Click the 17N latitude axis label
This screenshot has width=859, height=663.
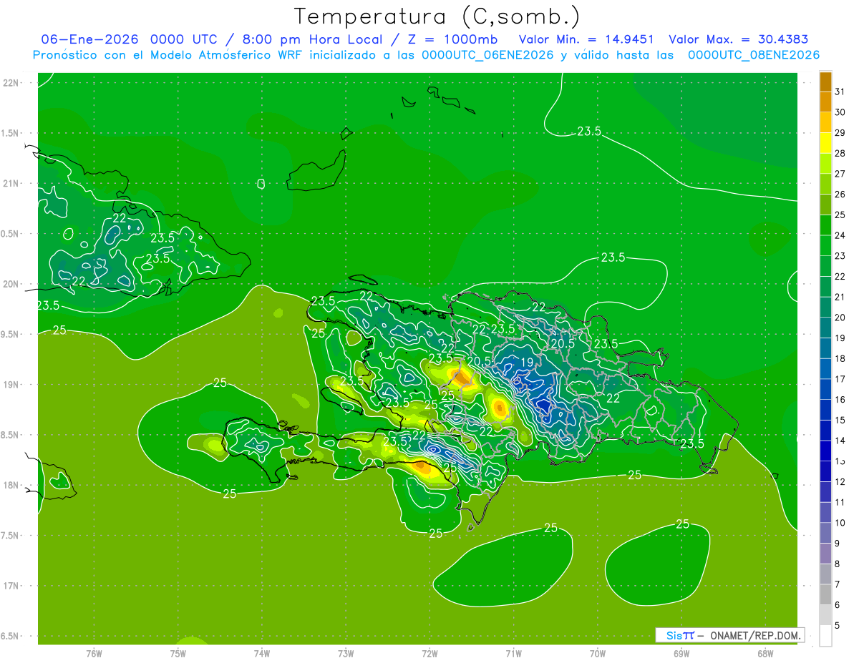11,586
